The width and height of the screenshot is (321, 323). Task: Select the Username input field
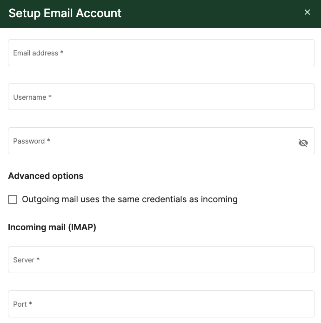[x=161, y=97]
